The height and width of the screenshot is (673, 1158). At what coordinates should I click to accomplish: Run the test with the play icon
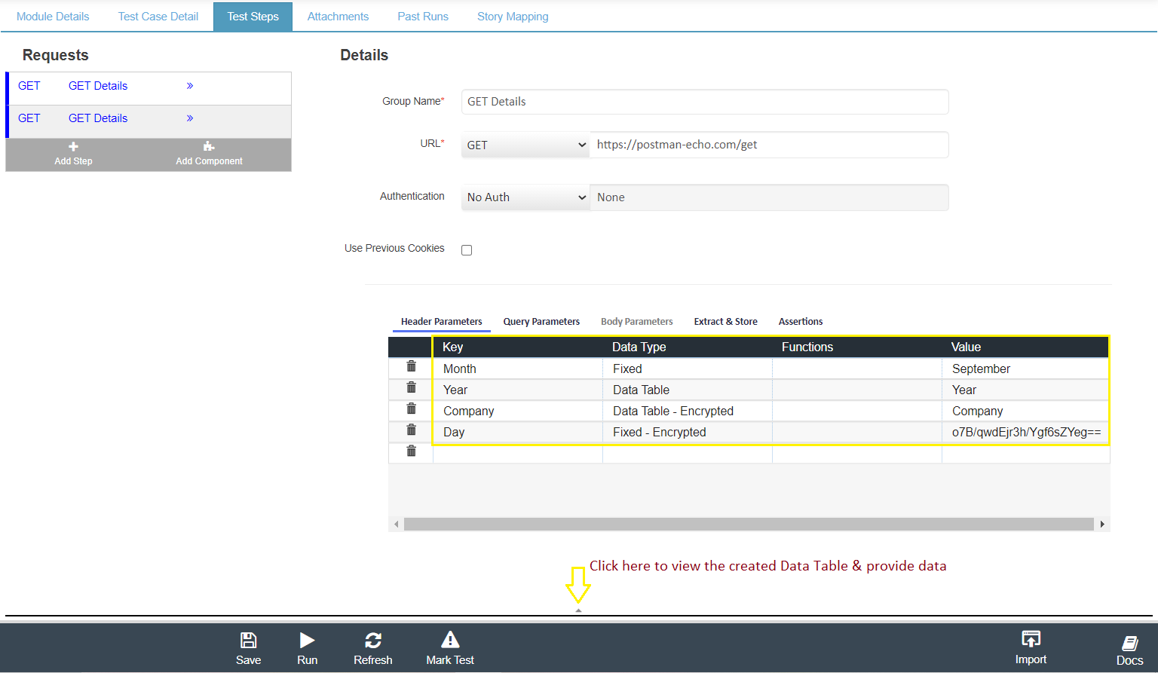tap(307, 640)
